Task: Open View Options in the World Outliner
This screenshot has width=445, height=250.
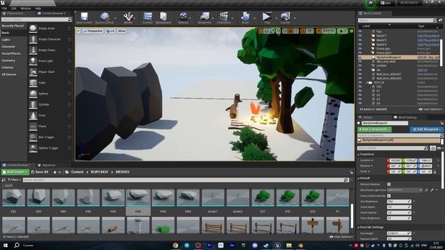Action: click(430, 109)
